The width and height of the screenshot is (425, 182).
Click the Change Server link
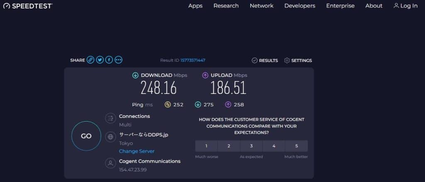(x=137, y=151)
